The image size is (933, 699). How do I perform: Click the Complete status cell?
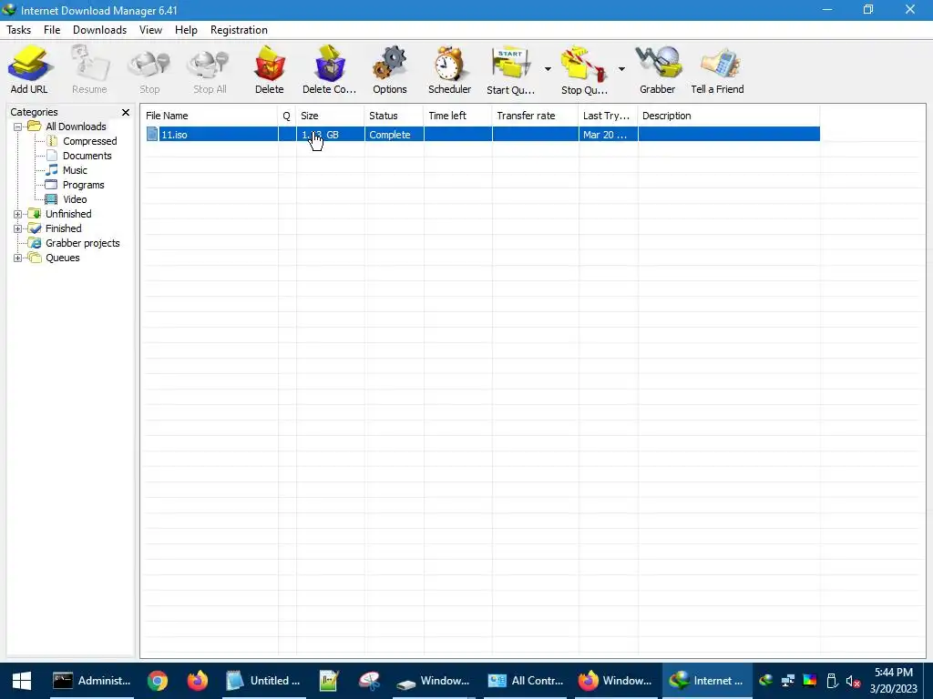pyautogui.click(x=395, y=135)
